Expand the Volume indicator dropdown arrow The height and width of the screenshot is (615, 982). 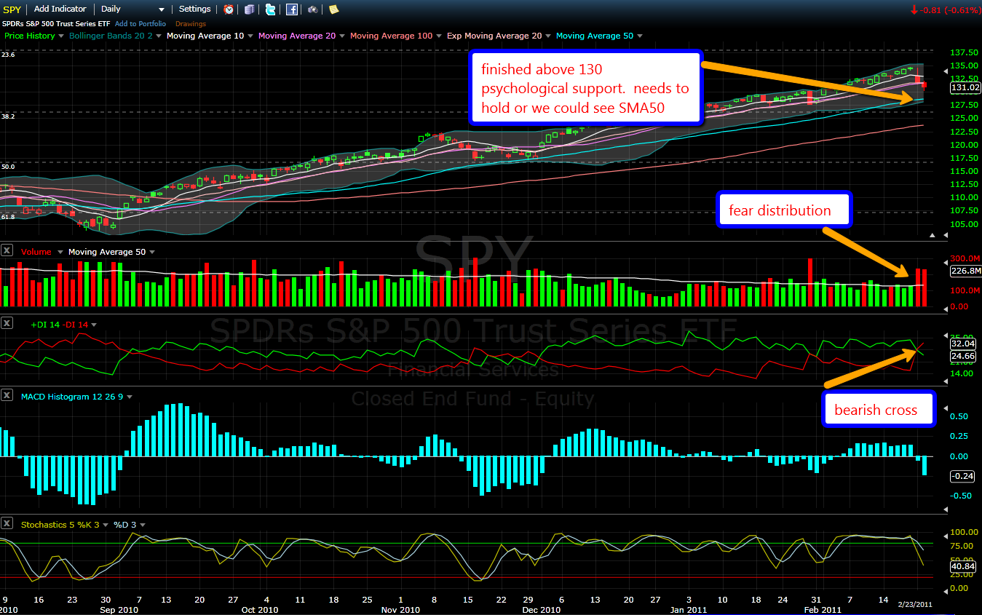(x=59, y=252)
